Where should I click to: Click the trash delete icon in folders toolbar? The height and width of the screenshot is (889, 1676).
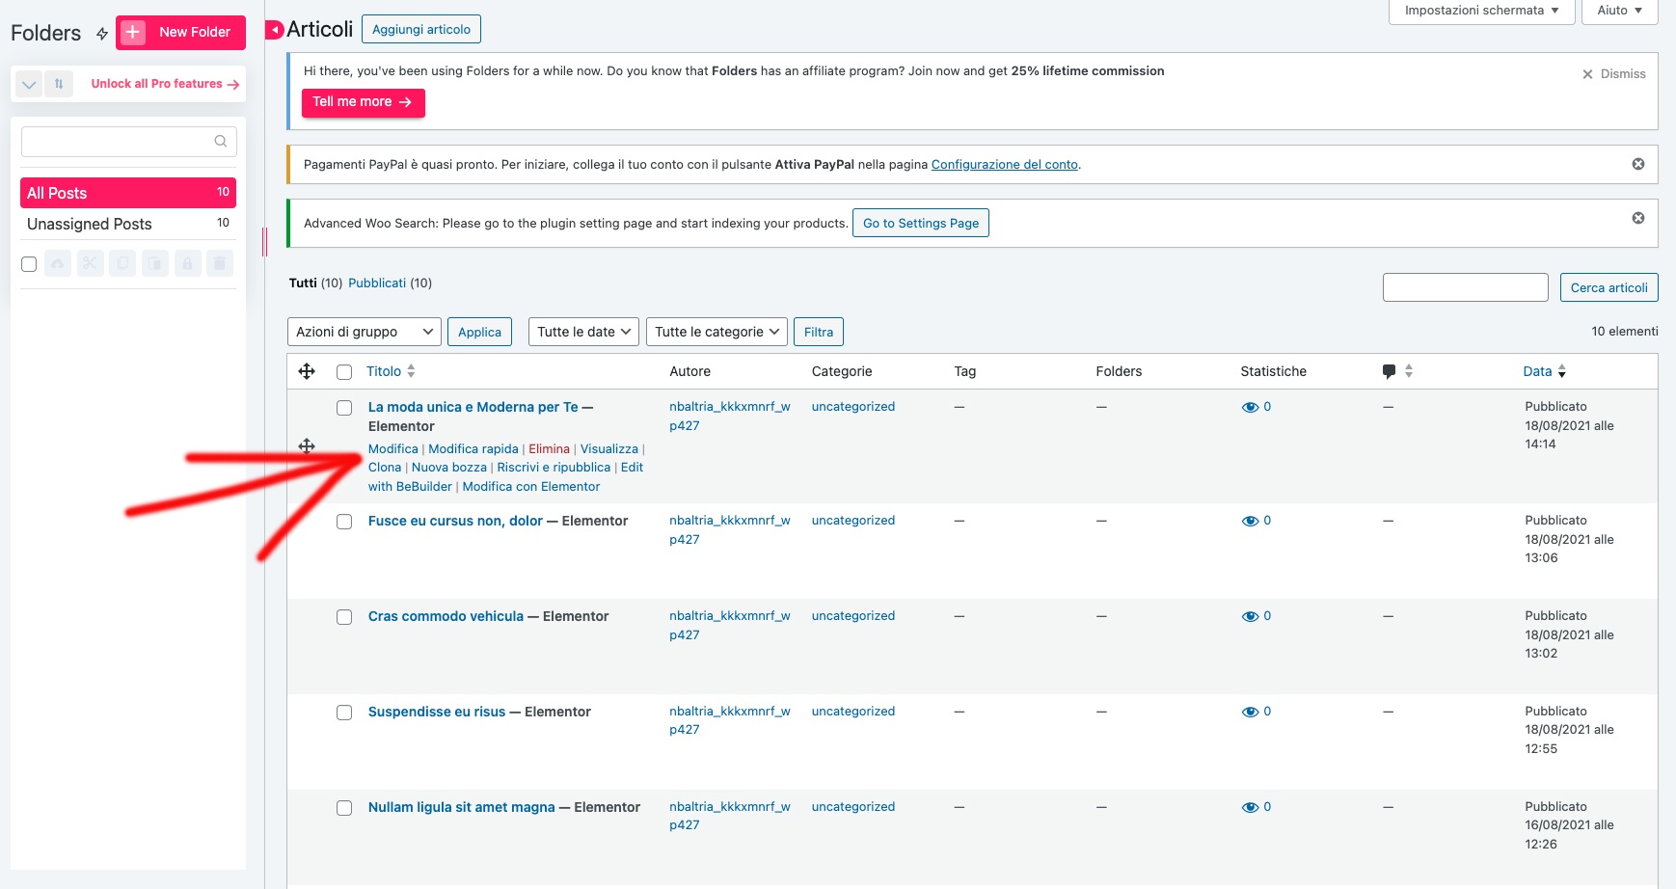pos(220,263)
